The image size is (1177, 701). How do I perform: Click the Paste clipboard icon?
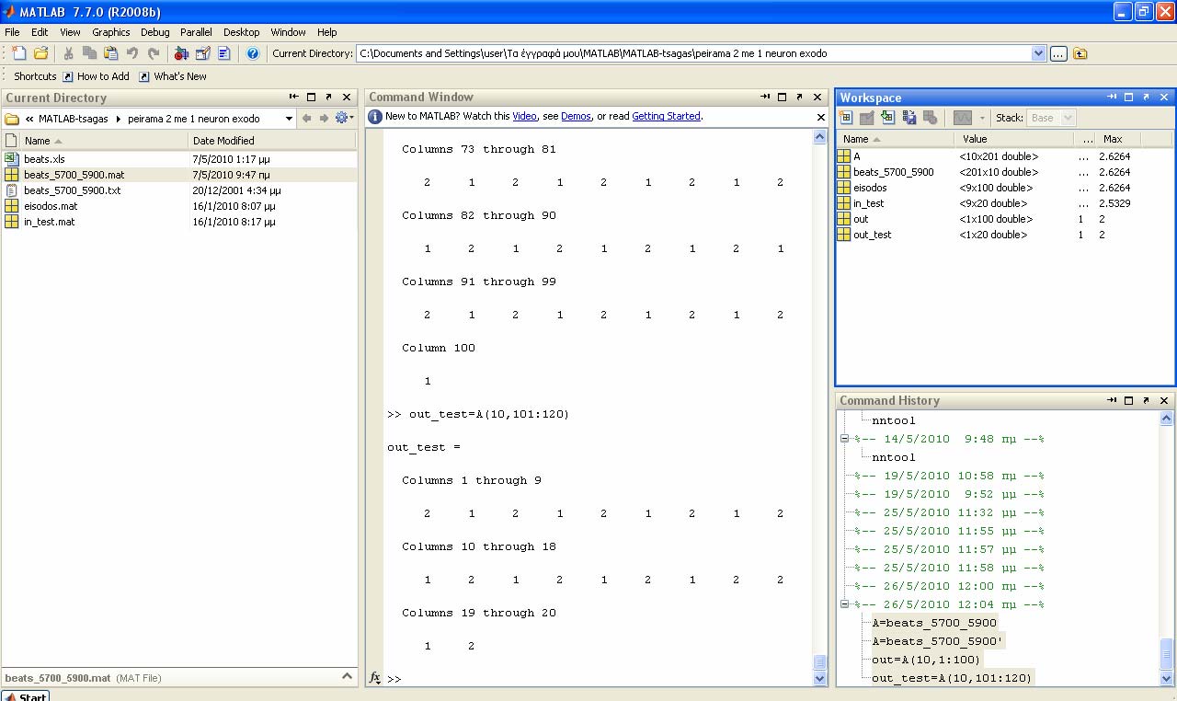[110, 53]
